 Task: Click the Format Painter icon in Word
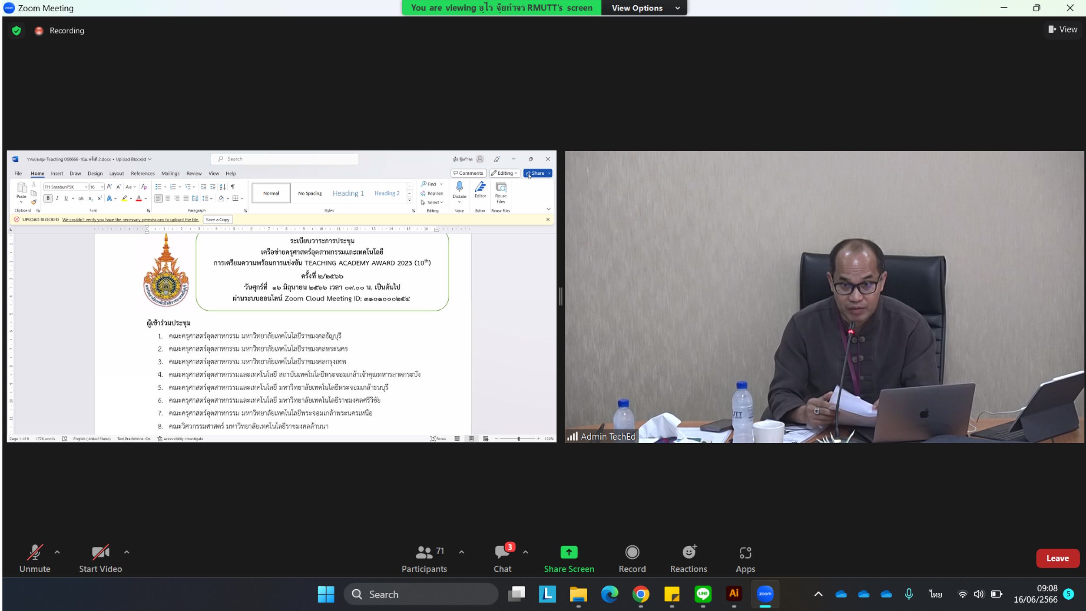tap(33, 202)
